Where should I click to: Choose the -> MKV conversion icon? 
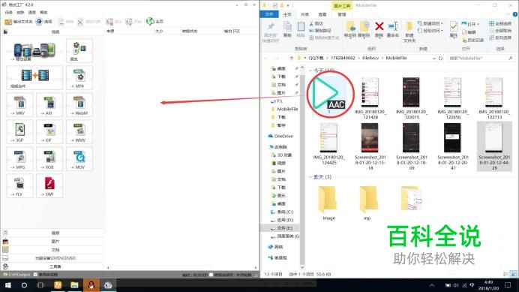coord(19,105)
